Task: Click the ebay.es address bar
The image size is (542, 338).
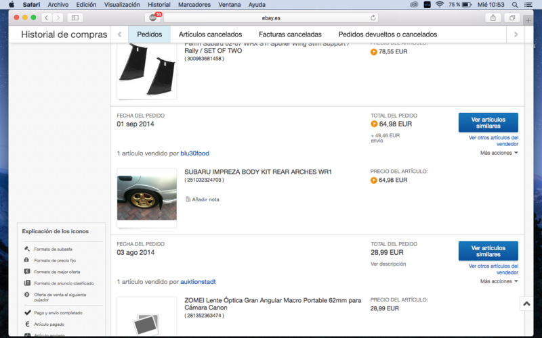Action: [x=271, y=18]
